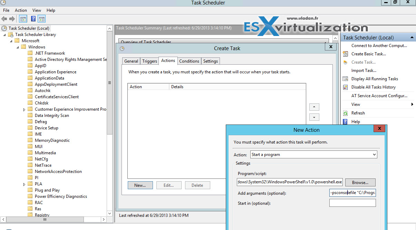The height and width of the screenshot is (230, 416).
Task: Collapse the Microsoft tree node
Action: point(11,41)
